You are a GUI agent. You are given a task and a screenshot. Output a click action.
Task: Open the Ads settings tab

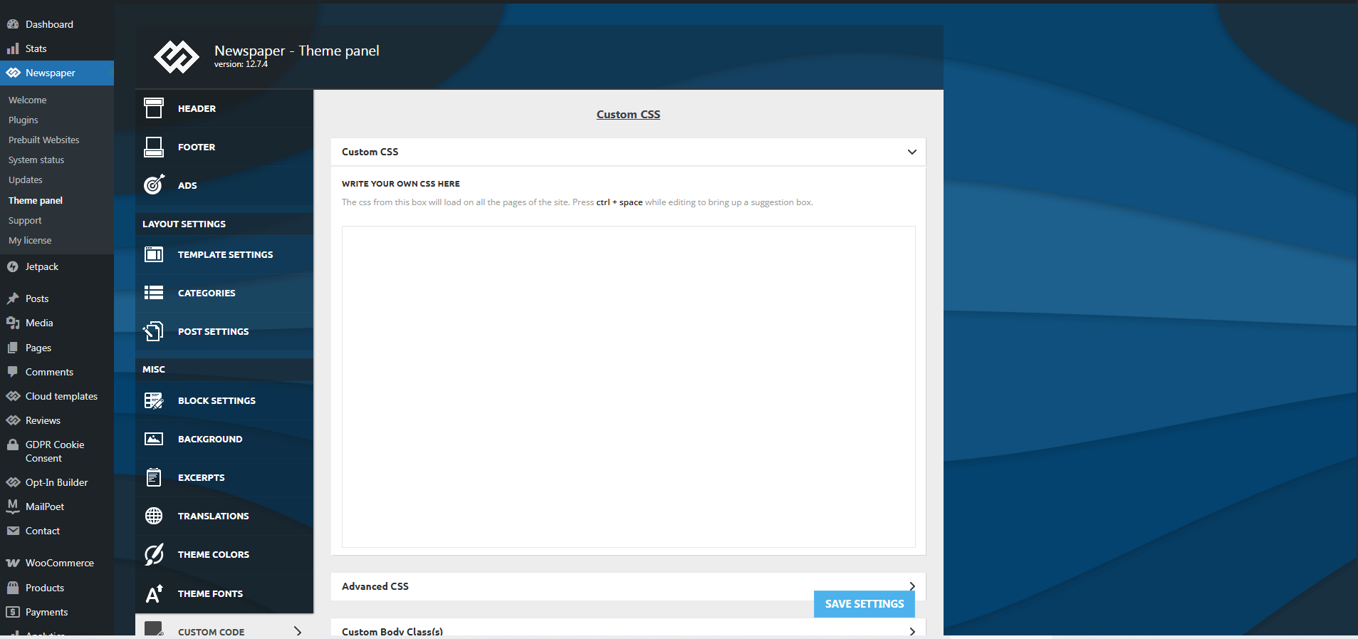224,185
